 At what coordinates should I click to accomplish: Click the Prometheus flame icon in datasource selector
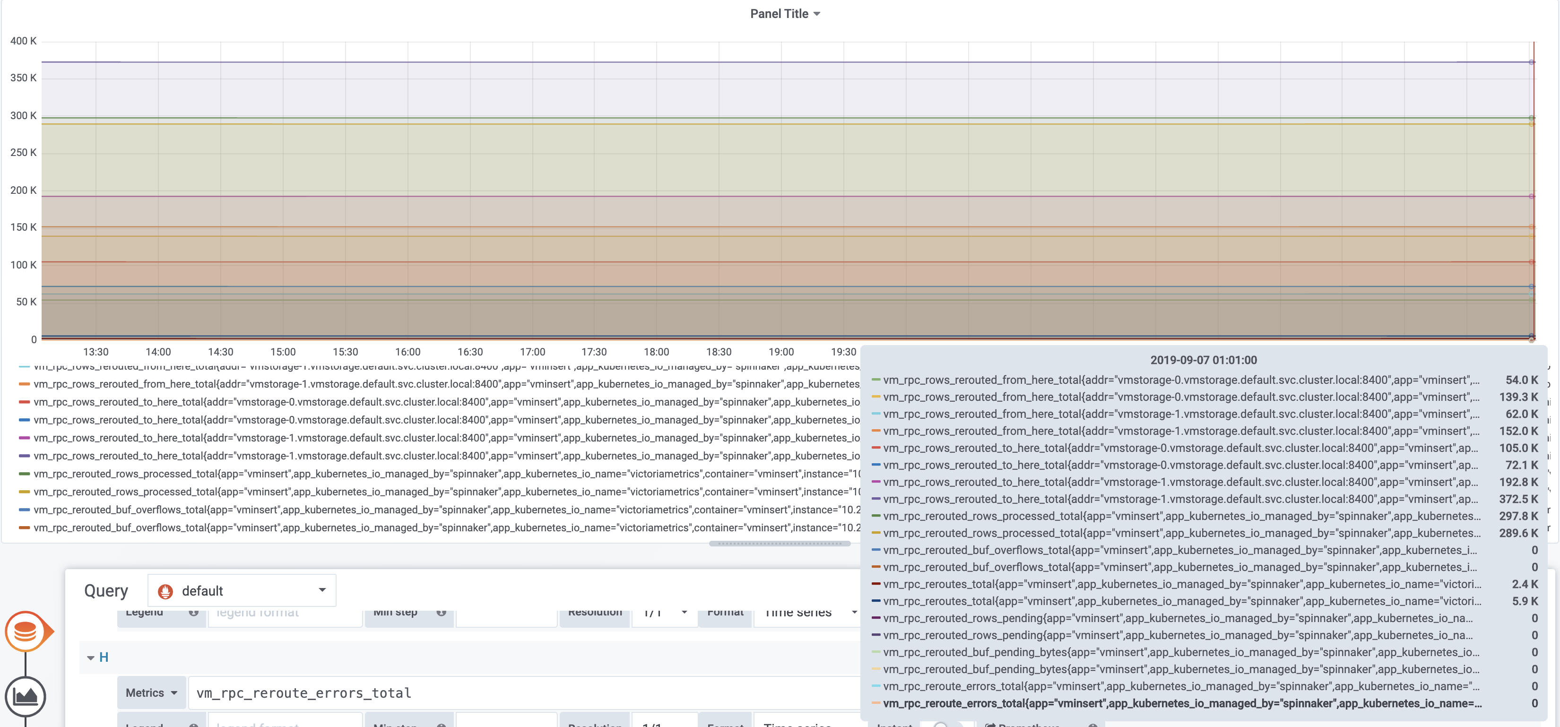[165, 591]
